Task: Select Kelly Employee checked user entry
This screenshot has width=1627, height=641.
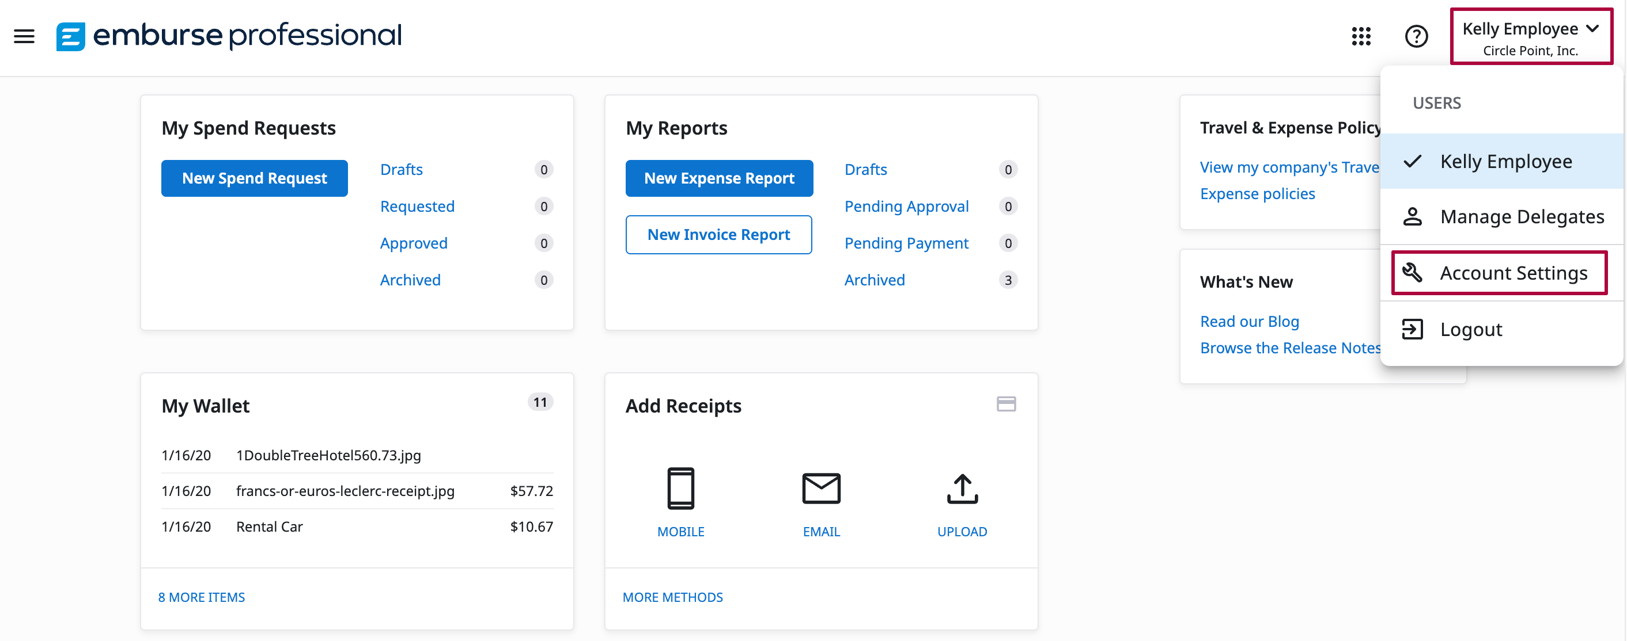Action: [1505, 162]
